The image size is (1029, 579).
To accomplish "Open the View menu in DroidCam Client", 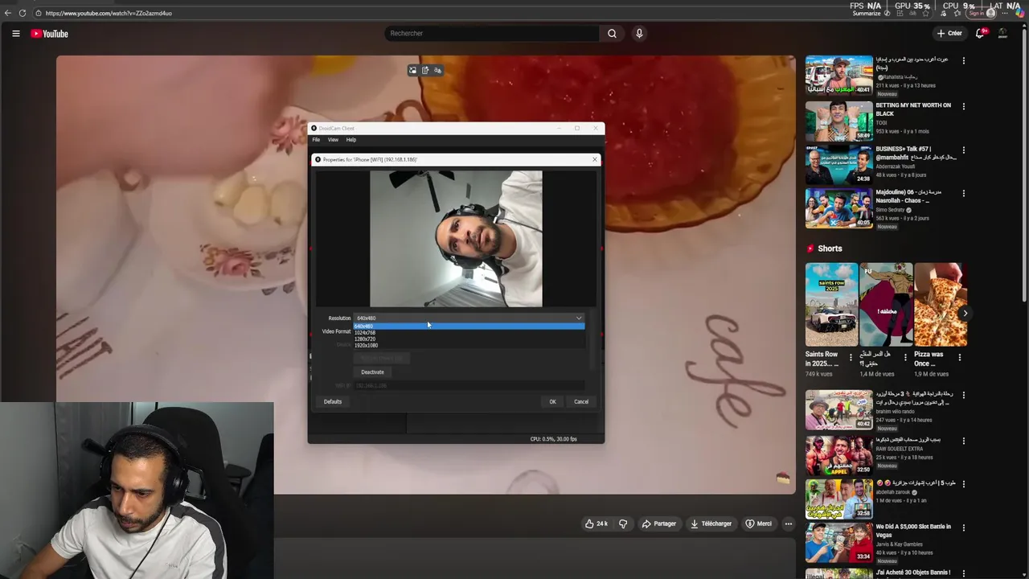I will coord(333,140).
